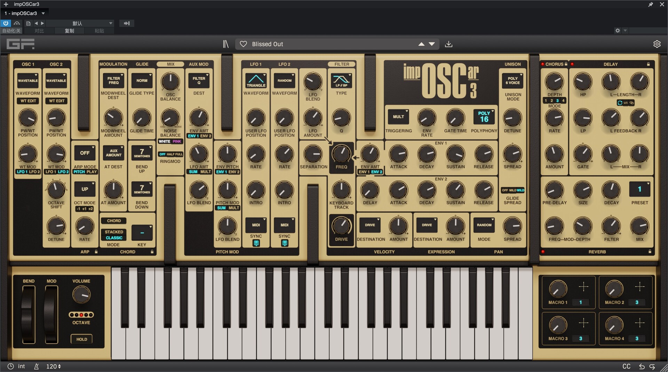This screenshot has height=372, width=668.
Task: Open the OSC 1 wavetable waveform dropdown
Action: point(28,80)
